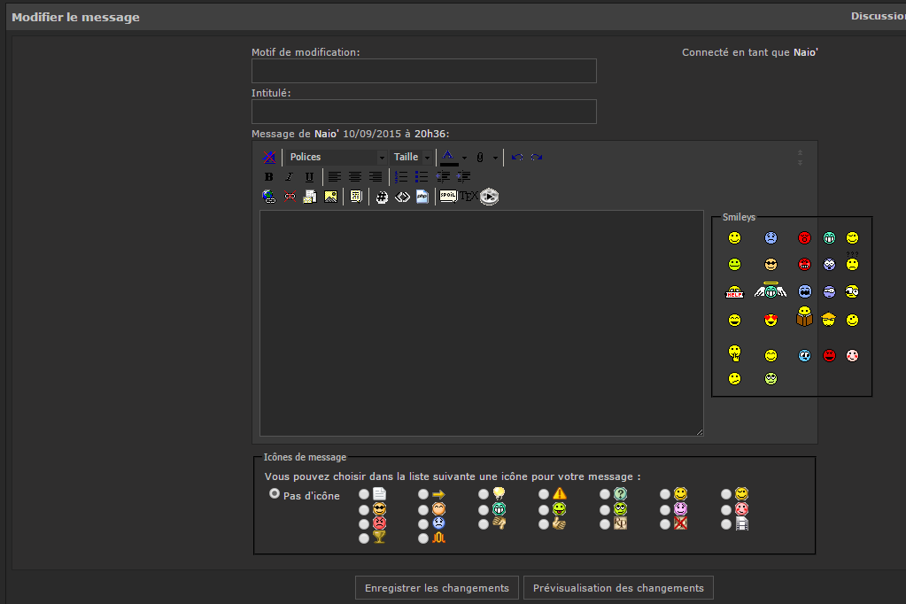This screenshot has width=906, height=604.
Task: Click the paperclip attachment icon
Action: 480,158
